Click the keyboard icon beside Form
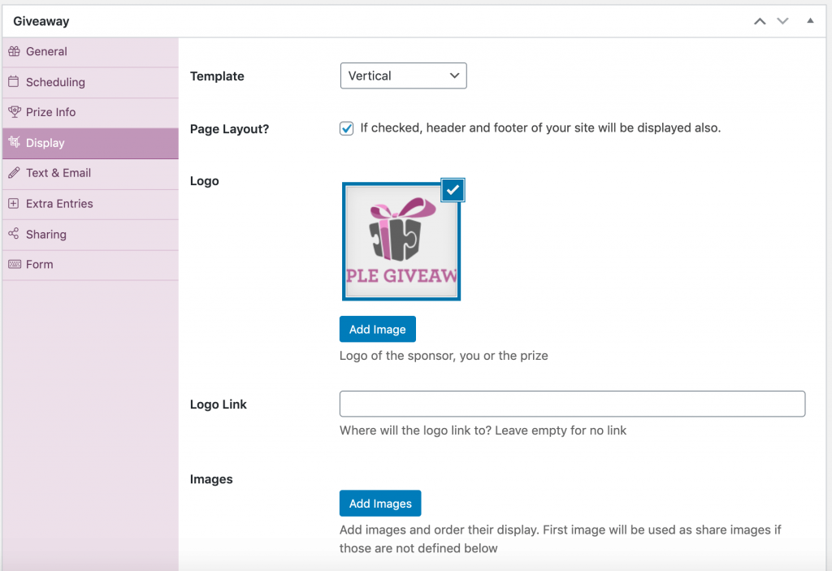 click(15, 264)
